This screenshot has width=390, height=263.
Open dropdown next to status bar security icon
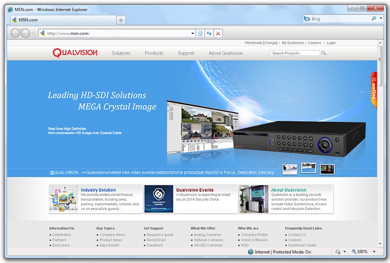click(x=344, y=252)
